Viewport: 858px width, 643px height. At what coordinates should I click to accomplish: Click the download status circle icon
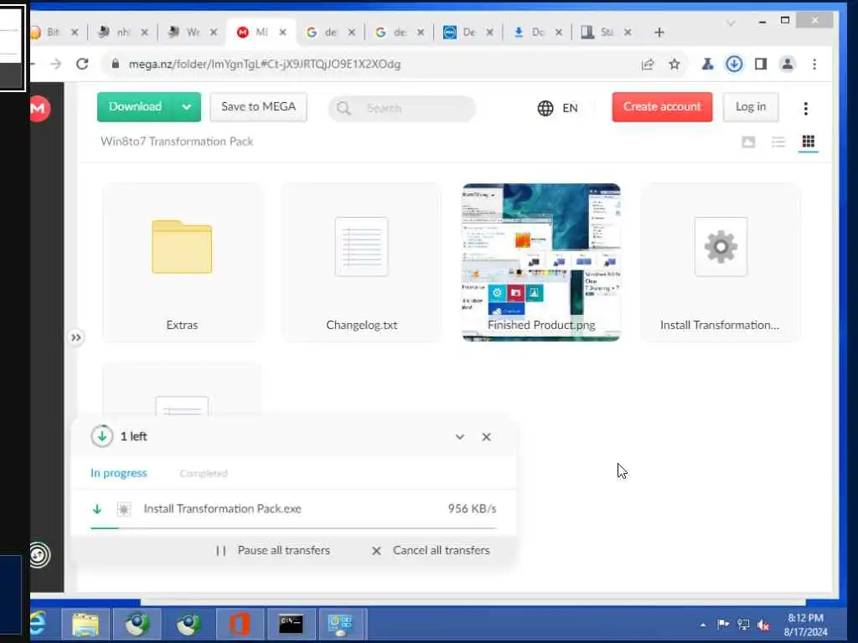[101, 436]
